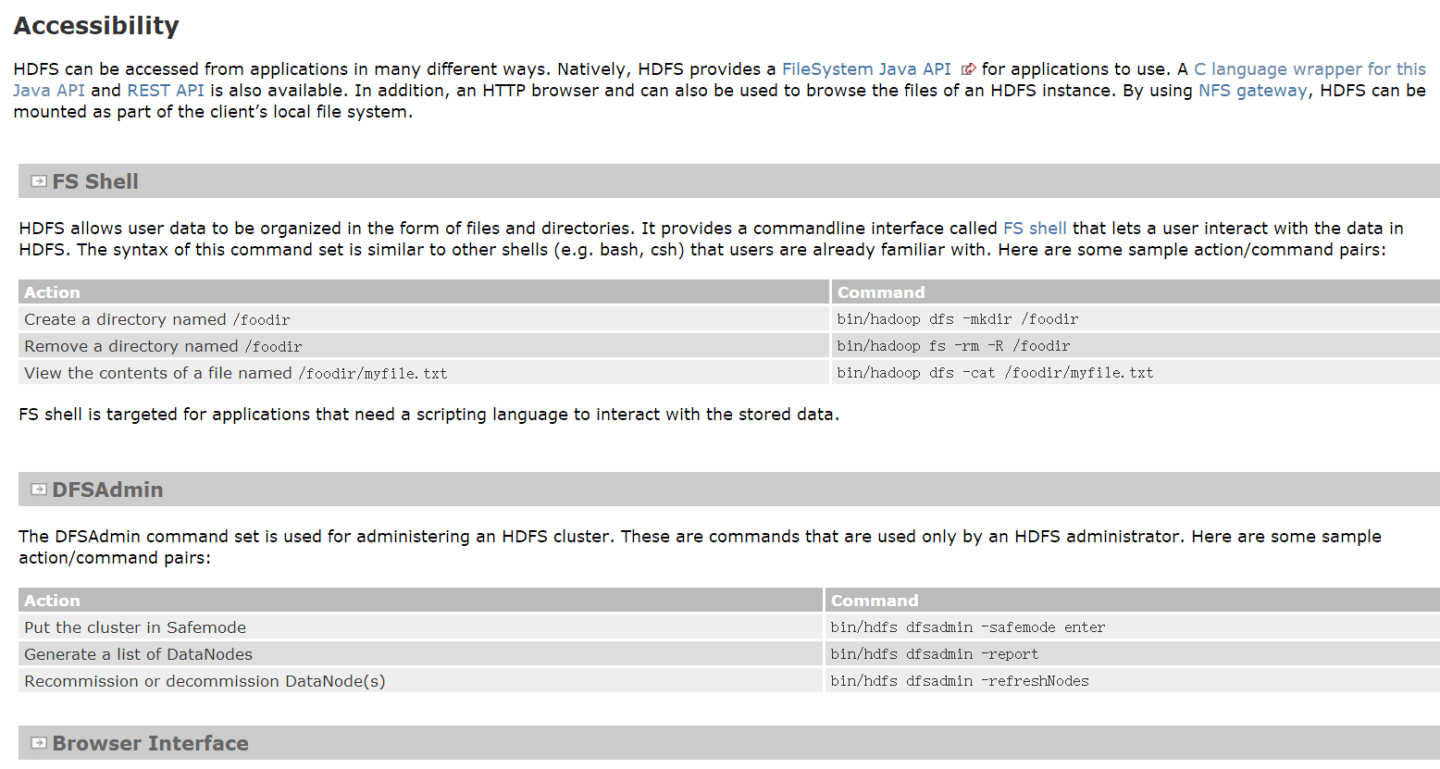
Task: Click the mkdir /foodir command cell
Action: (x=957, y=319)
